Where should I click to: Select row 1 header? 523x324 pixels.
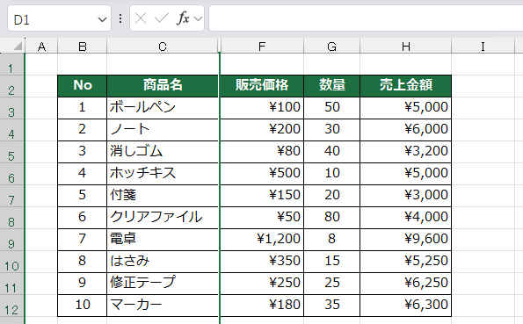pos(11,64)
